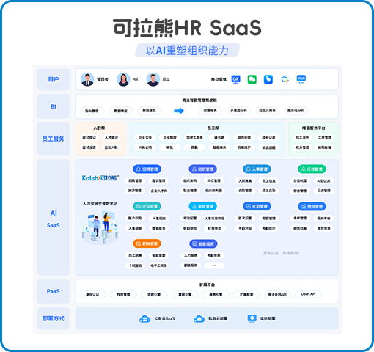Click the ellipsis pill under 智能报表
This screenshot has width=374, height=352.
[214, 265]
